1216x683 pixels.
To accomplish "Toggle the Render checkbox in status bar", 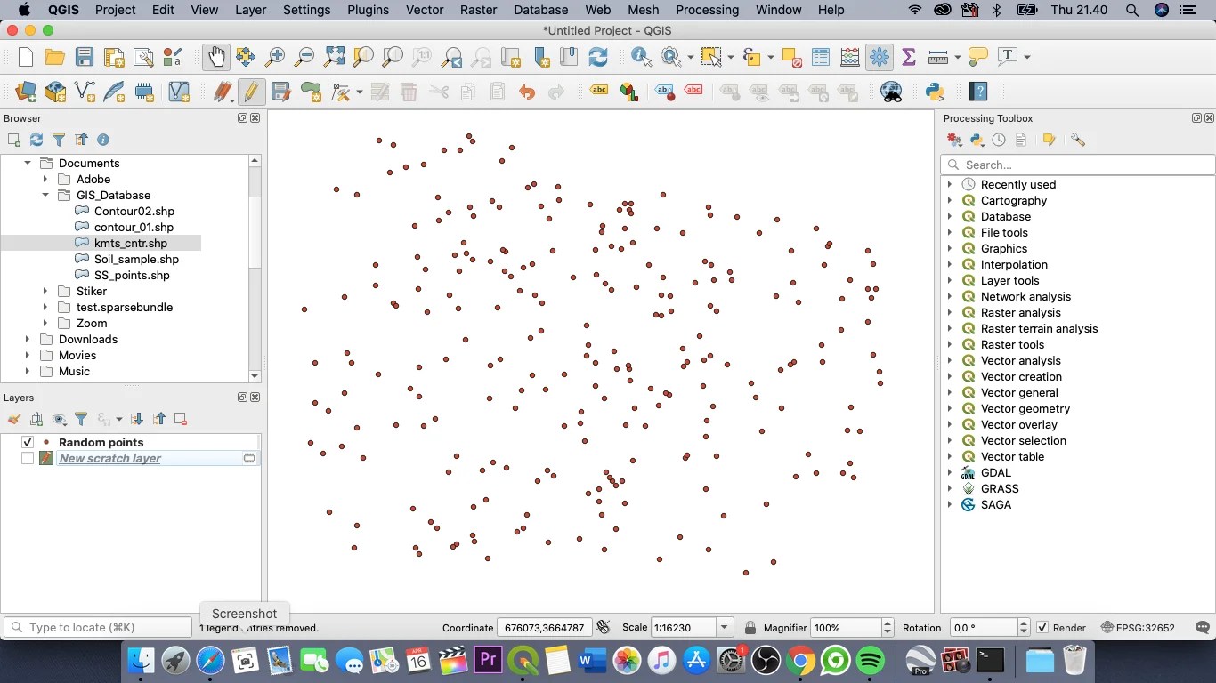I will [1043, 627].
